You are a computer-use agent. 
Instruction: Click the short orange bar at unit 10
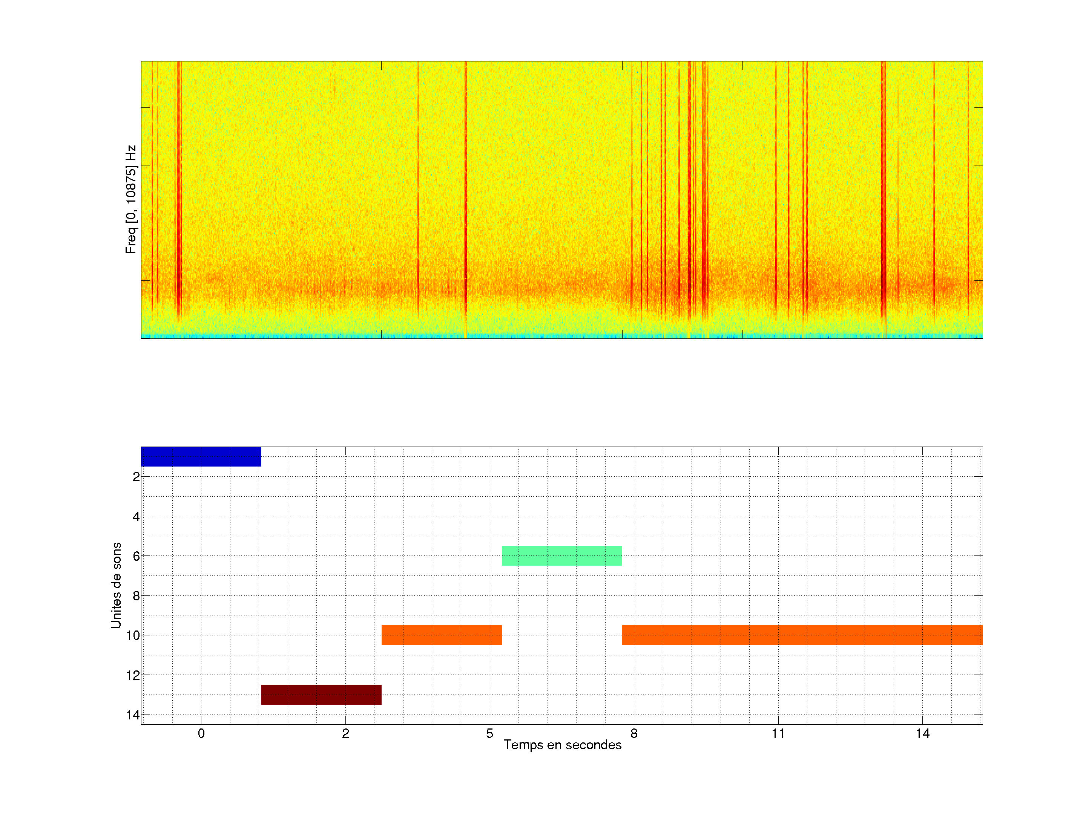pyautogui.click(x=441, y=635)
